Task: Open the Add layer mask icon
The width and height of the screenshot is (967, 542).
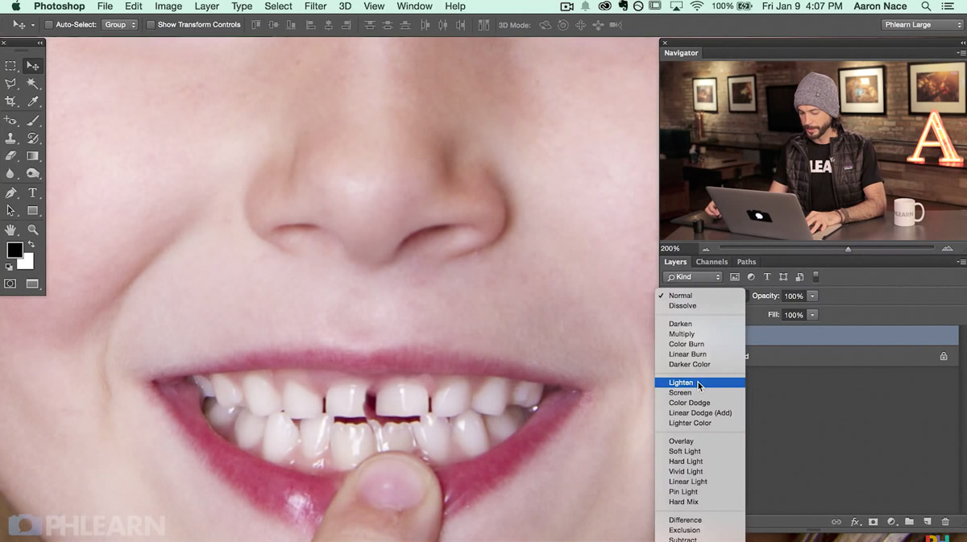Action: [874, 521]
